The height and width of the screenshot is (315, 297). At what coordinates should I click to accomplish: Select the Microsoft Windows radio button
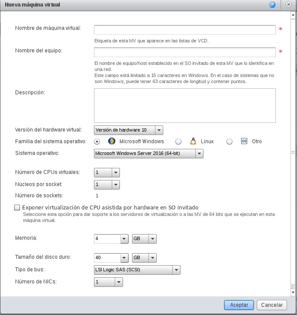(x=97, y=141)
